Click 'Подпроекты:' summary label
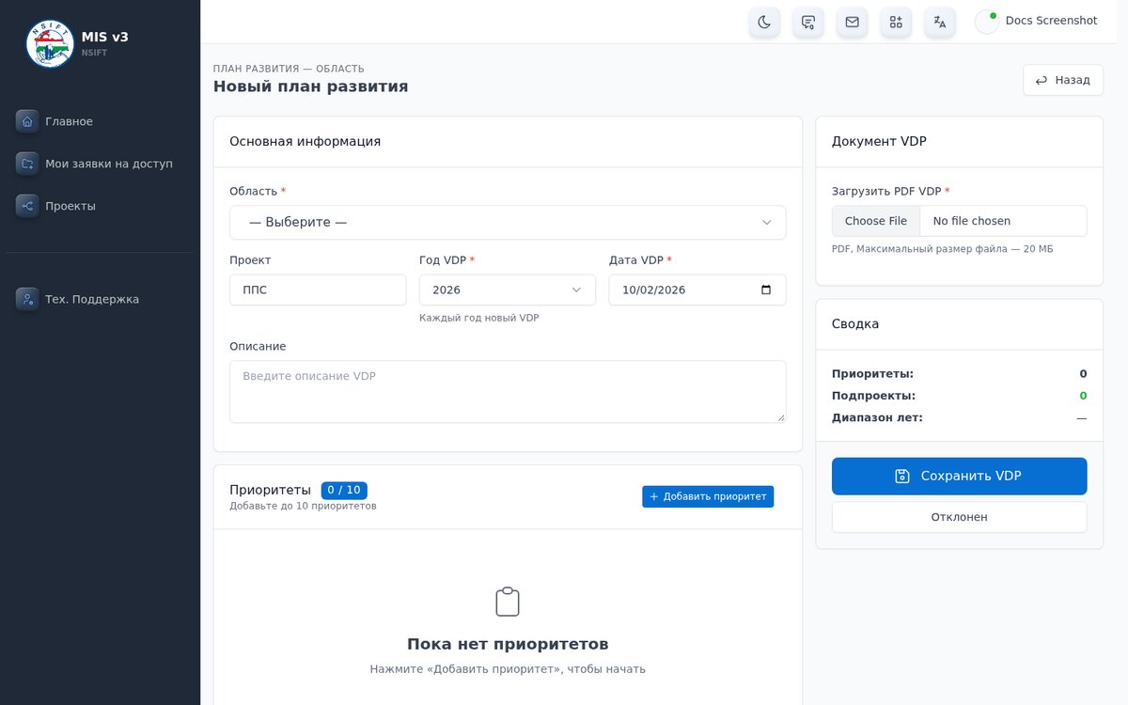The height and width of the screenshot is (705, 1128). pos(873,396)
